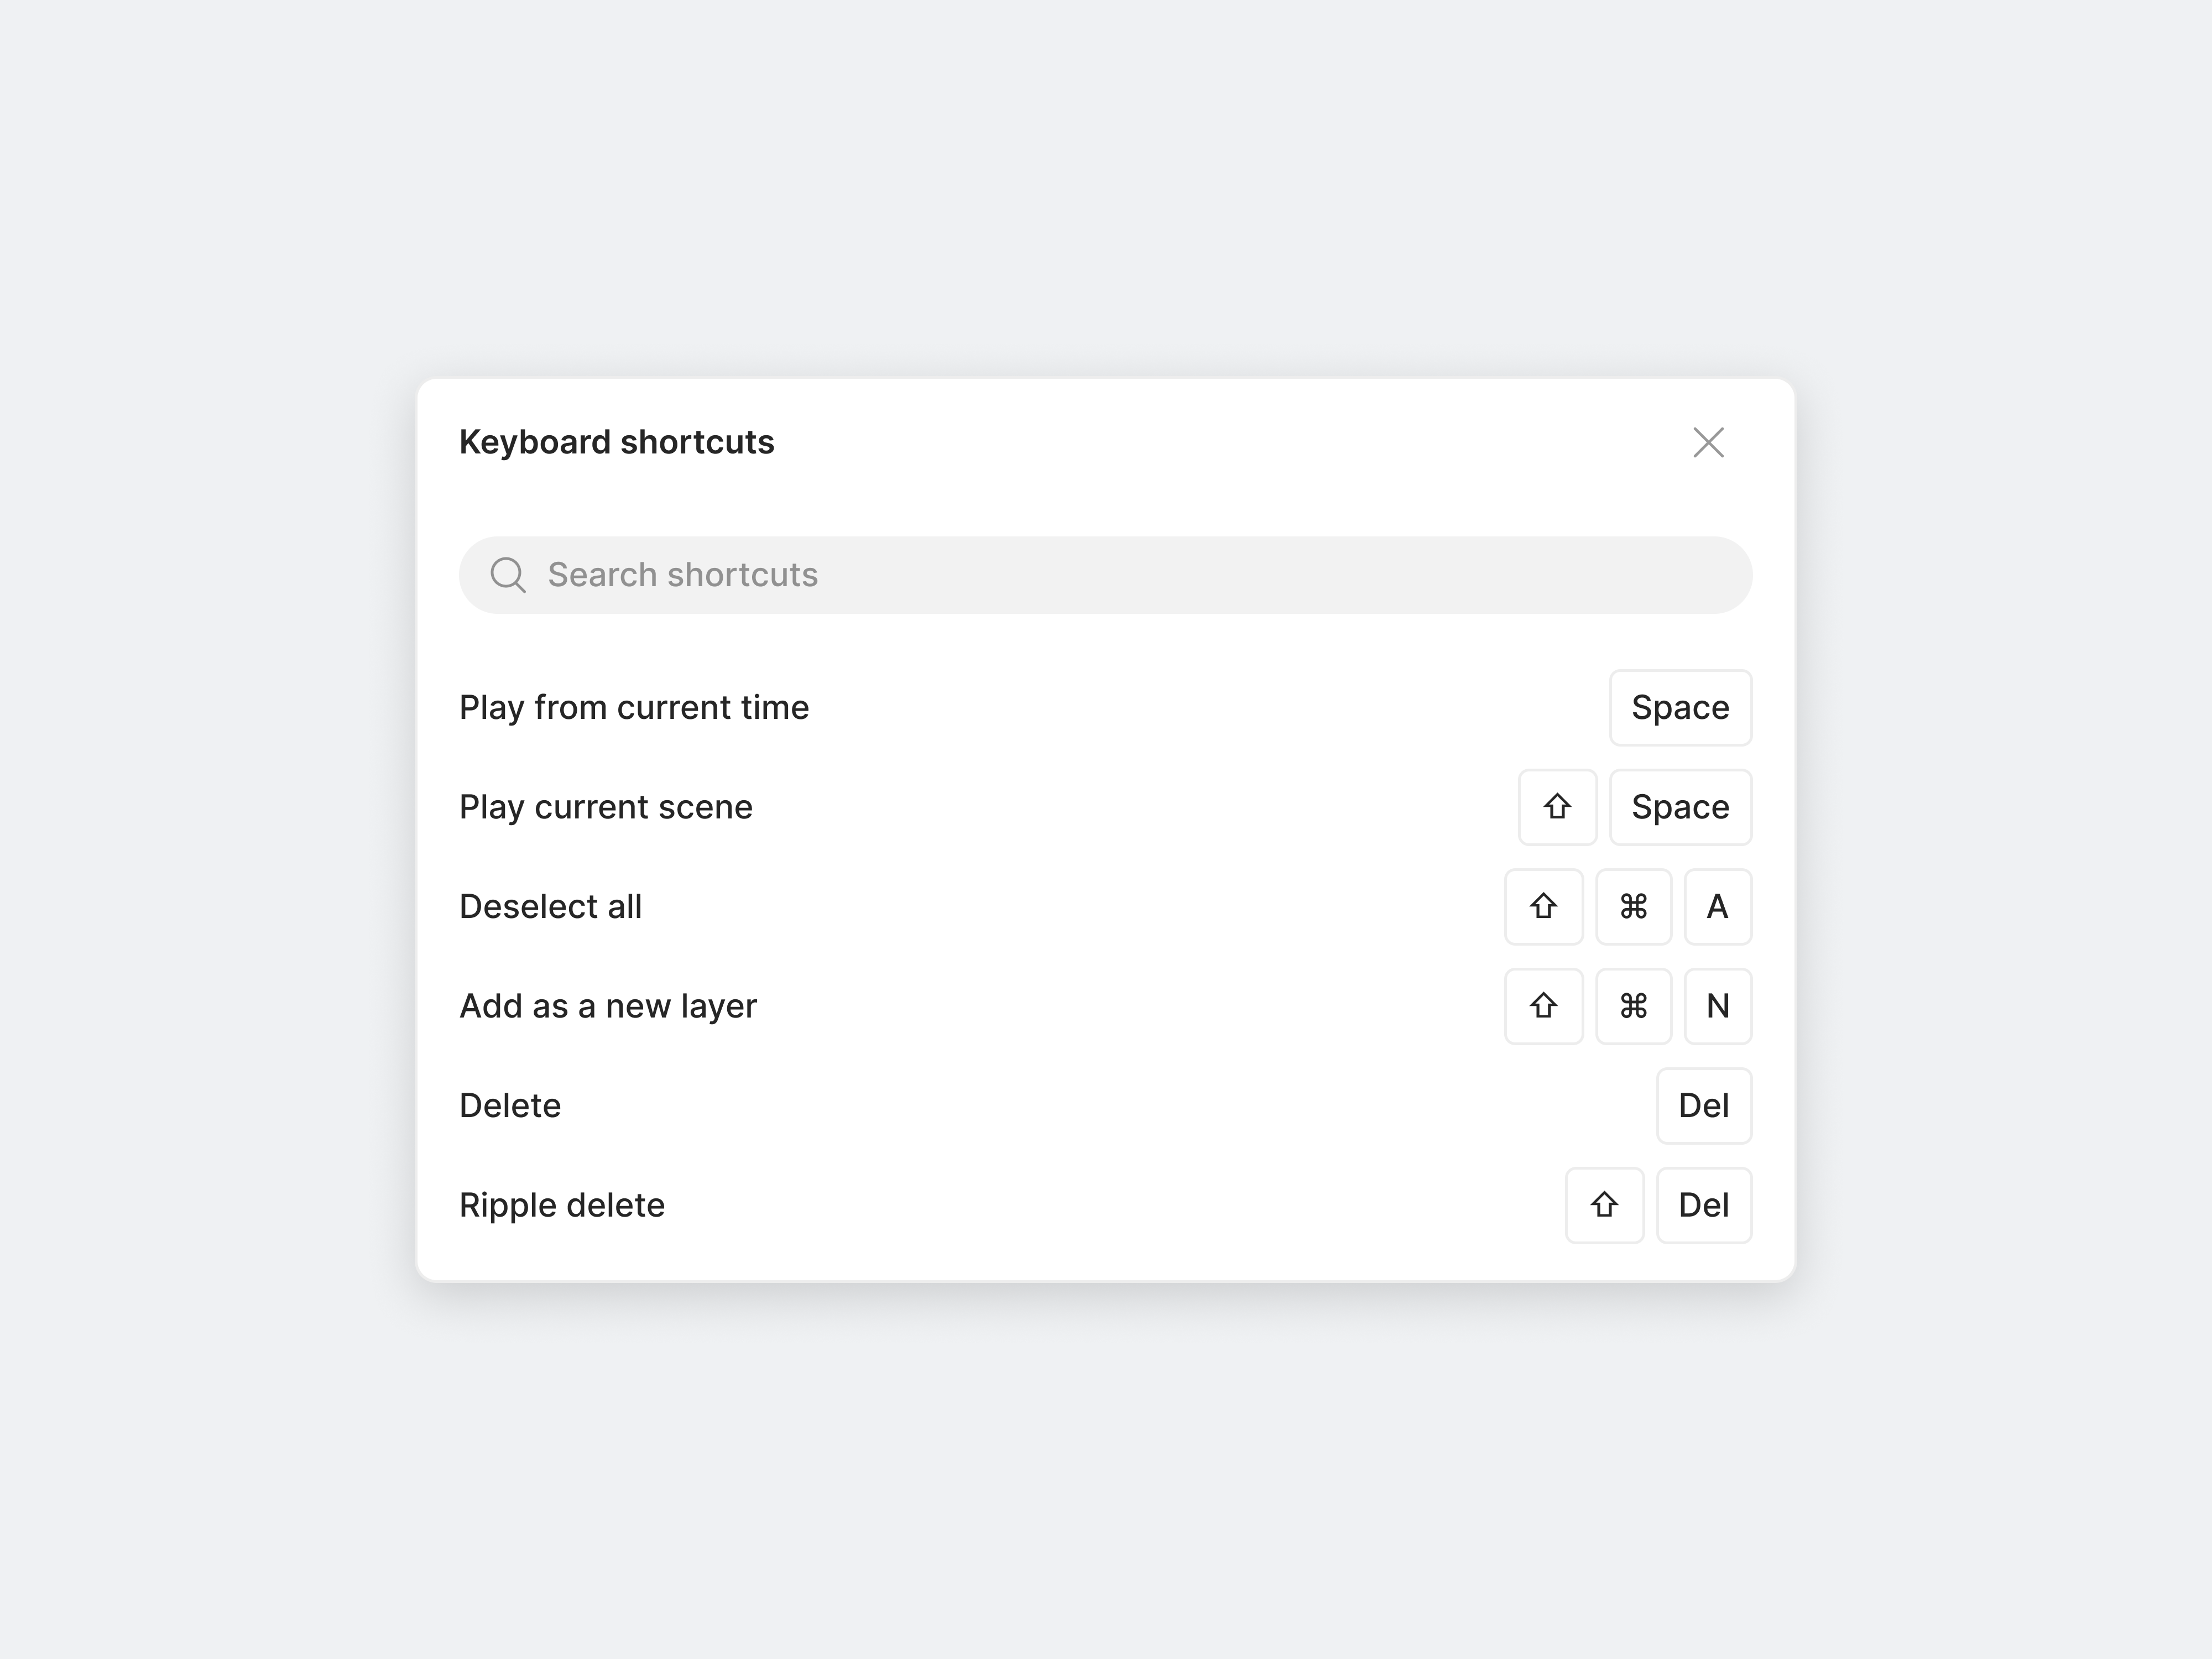Click Command icon in Deselect all row
This screenshot has height=1659, width=2212.
point(1633,906)
